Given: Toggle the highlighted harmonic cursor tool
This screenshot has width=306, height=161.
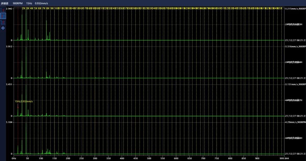Looking at the screenshot, I should click(3, 16).
